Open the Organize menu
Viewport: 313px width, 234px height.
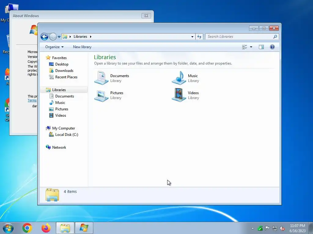click(x=54, y=47)
